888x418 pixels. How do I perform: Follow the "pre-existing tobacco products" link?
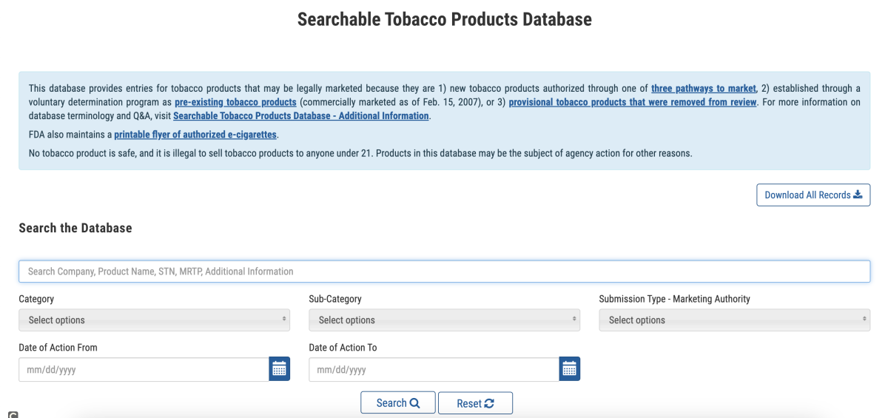click(235, 102)
